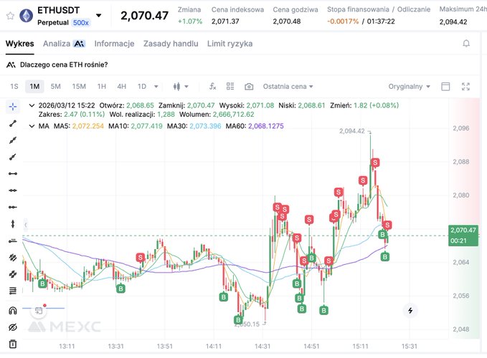Select the crosshair cursor tool

pyautogui.click(x=12, y=106)
